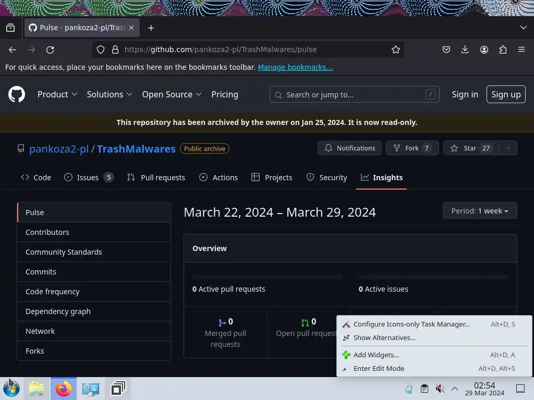Fork the repository
This screenshot has width=534, height=400.
(412, 148)
